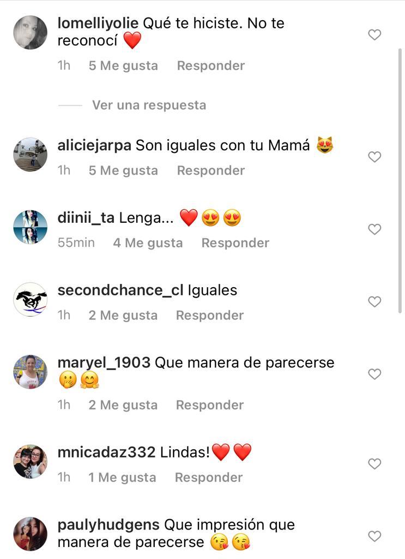
Task: View likes on mnicadaz332's '1 Me gusta'
Action: (121, 477)
